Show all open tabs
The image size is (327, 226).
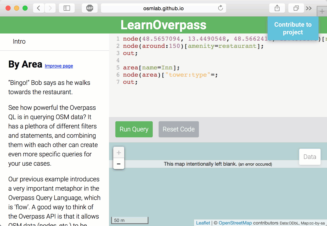[x=296, y=8]
